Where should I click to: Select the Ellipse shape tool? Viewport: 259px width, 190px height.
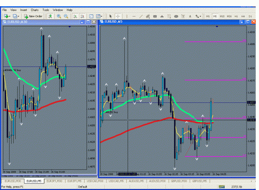click(176, 16)
